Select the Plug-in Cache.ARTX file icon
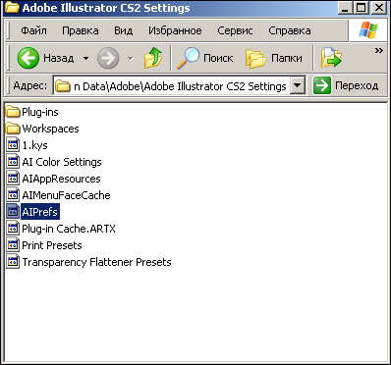Image resolution: width=391 pixels, height=365 pixels. 13,229
